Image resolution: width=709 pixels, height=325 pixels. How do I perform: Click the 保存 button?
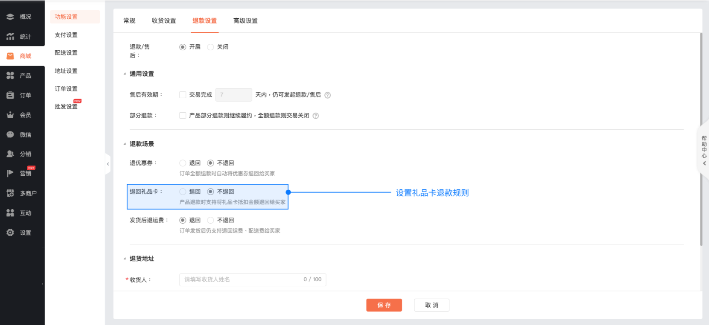pyautogui.click(x=384, y=305)
